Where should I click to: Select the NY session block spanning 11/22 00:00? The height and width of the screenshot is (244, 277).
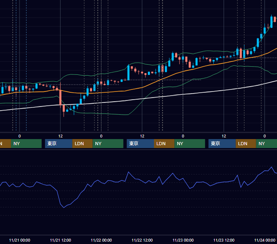[x=108, y=144]
